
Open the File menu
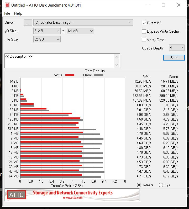7,13
